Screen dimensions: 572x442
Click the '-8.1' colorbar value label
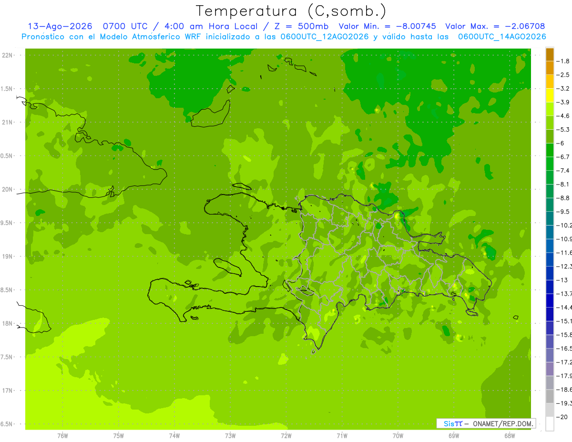(563, 184)
